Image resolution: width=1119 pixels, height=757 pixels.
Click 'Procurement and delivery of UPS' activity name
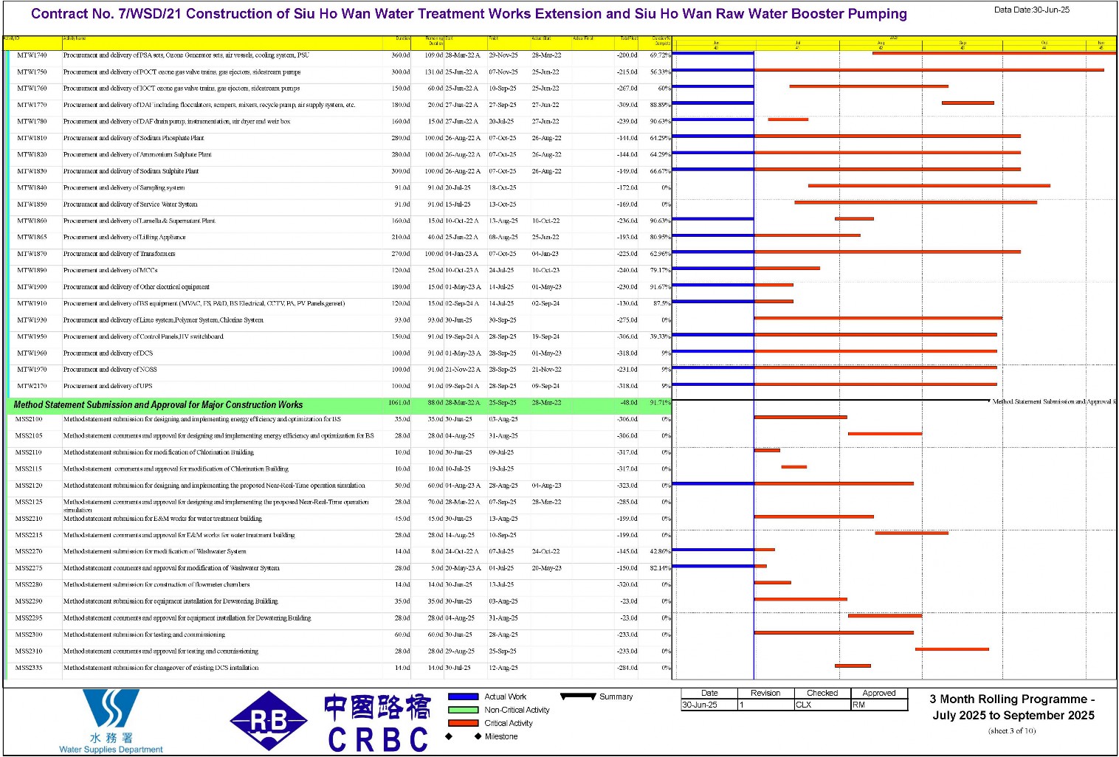coord(108,386)
